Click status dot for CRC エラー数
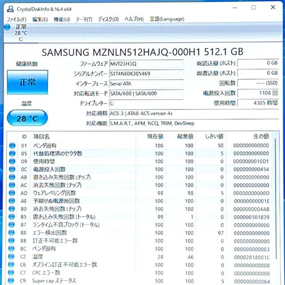Screen dimensions: 285x285 click(x=11, y=273)
